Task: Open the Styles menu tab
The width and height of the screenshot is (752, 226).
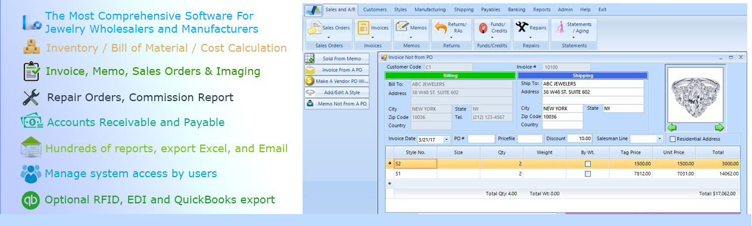Action: [401, 10]
